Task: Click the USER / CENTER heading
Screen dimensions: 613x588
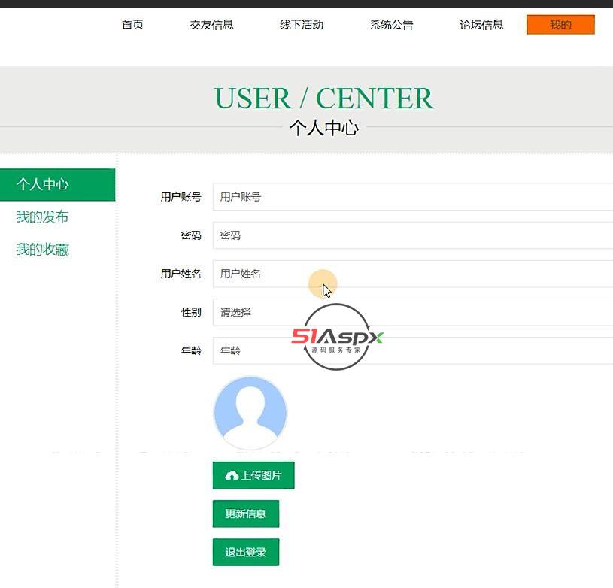Action: [x=324, y=98]
